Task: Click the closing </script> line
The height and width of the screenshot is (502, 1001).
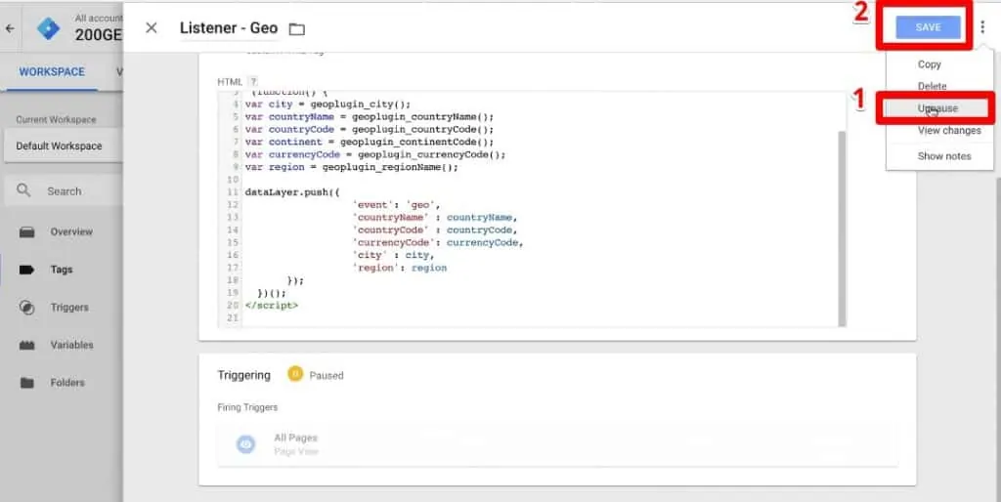Action: tap(272, 306)
